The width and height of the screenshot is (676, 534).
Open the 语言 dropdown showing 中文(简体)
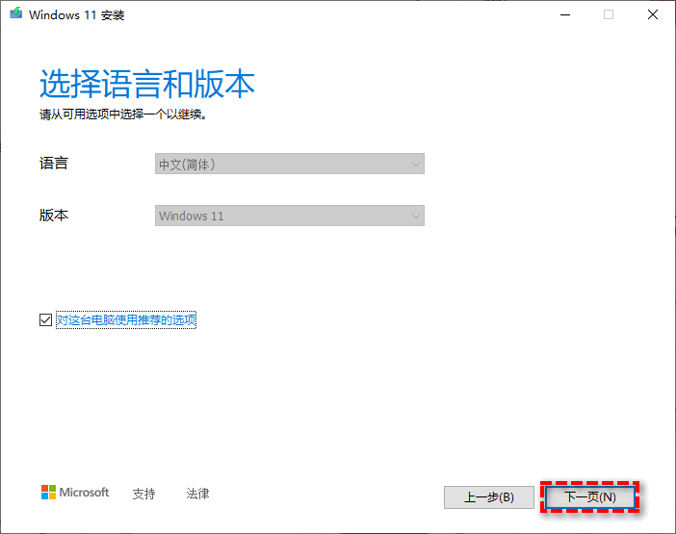pyautogui.click(x=290, y=164)
